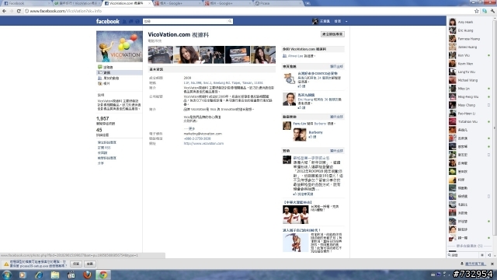This screenshot has width=497, height=280.
Task: Open chat options gear icon
Action: (x=482, y=255)
